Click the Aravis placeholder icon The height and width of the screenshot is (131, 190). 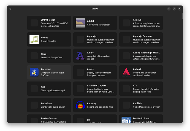(x=80, y=72)
